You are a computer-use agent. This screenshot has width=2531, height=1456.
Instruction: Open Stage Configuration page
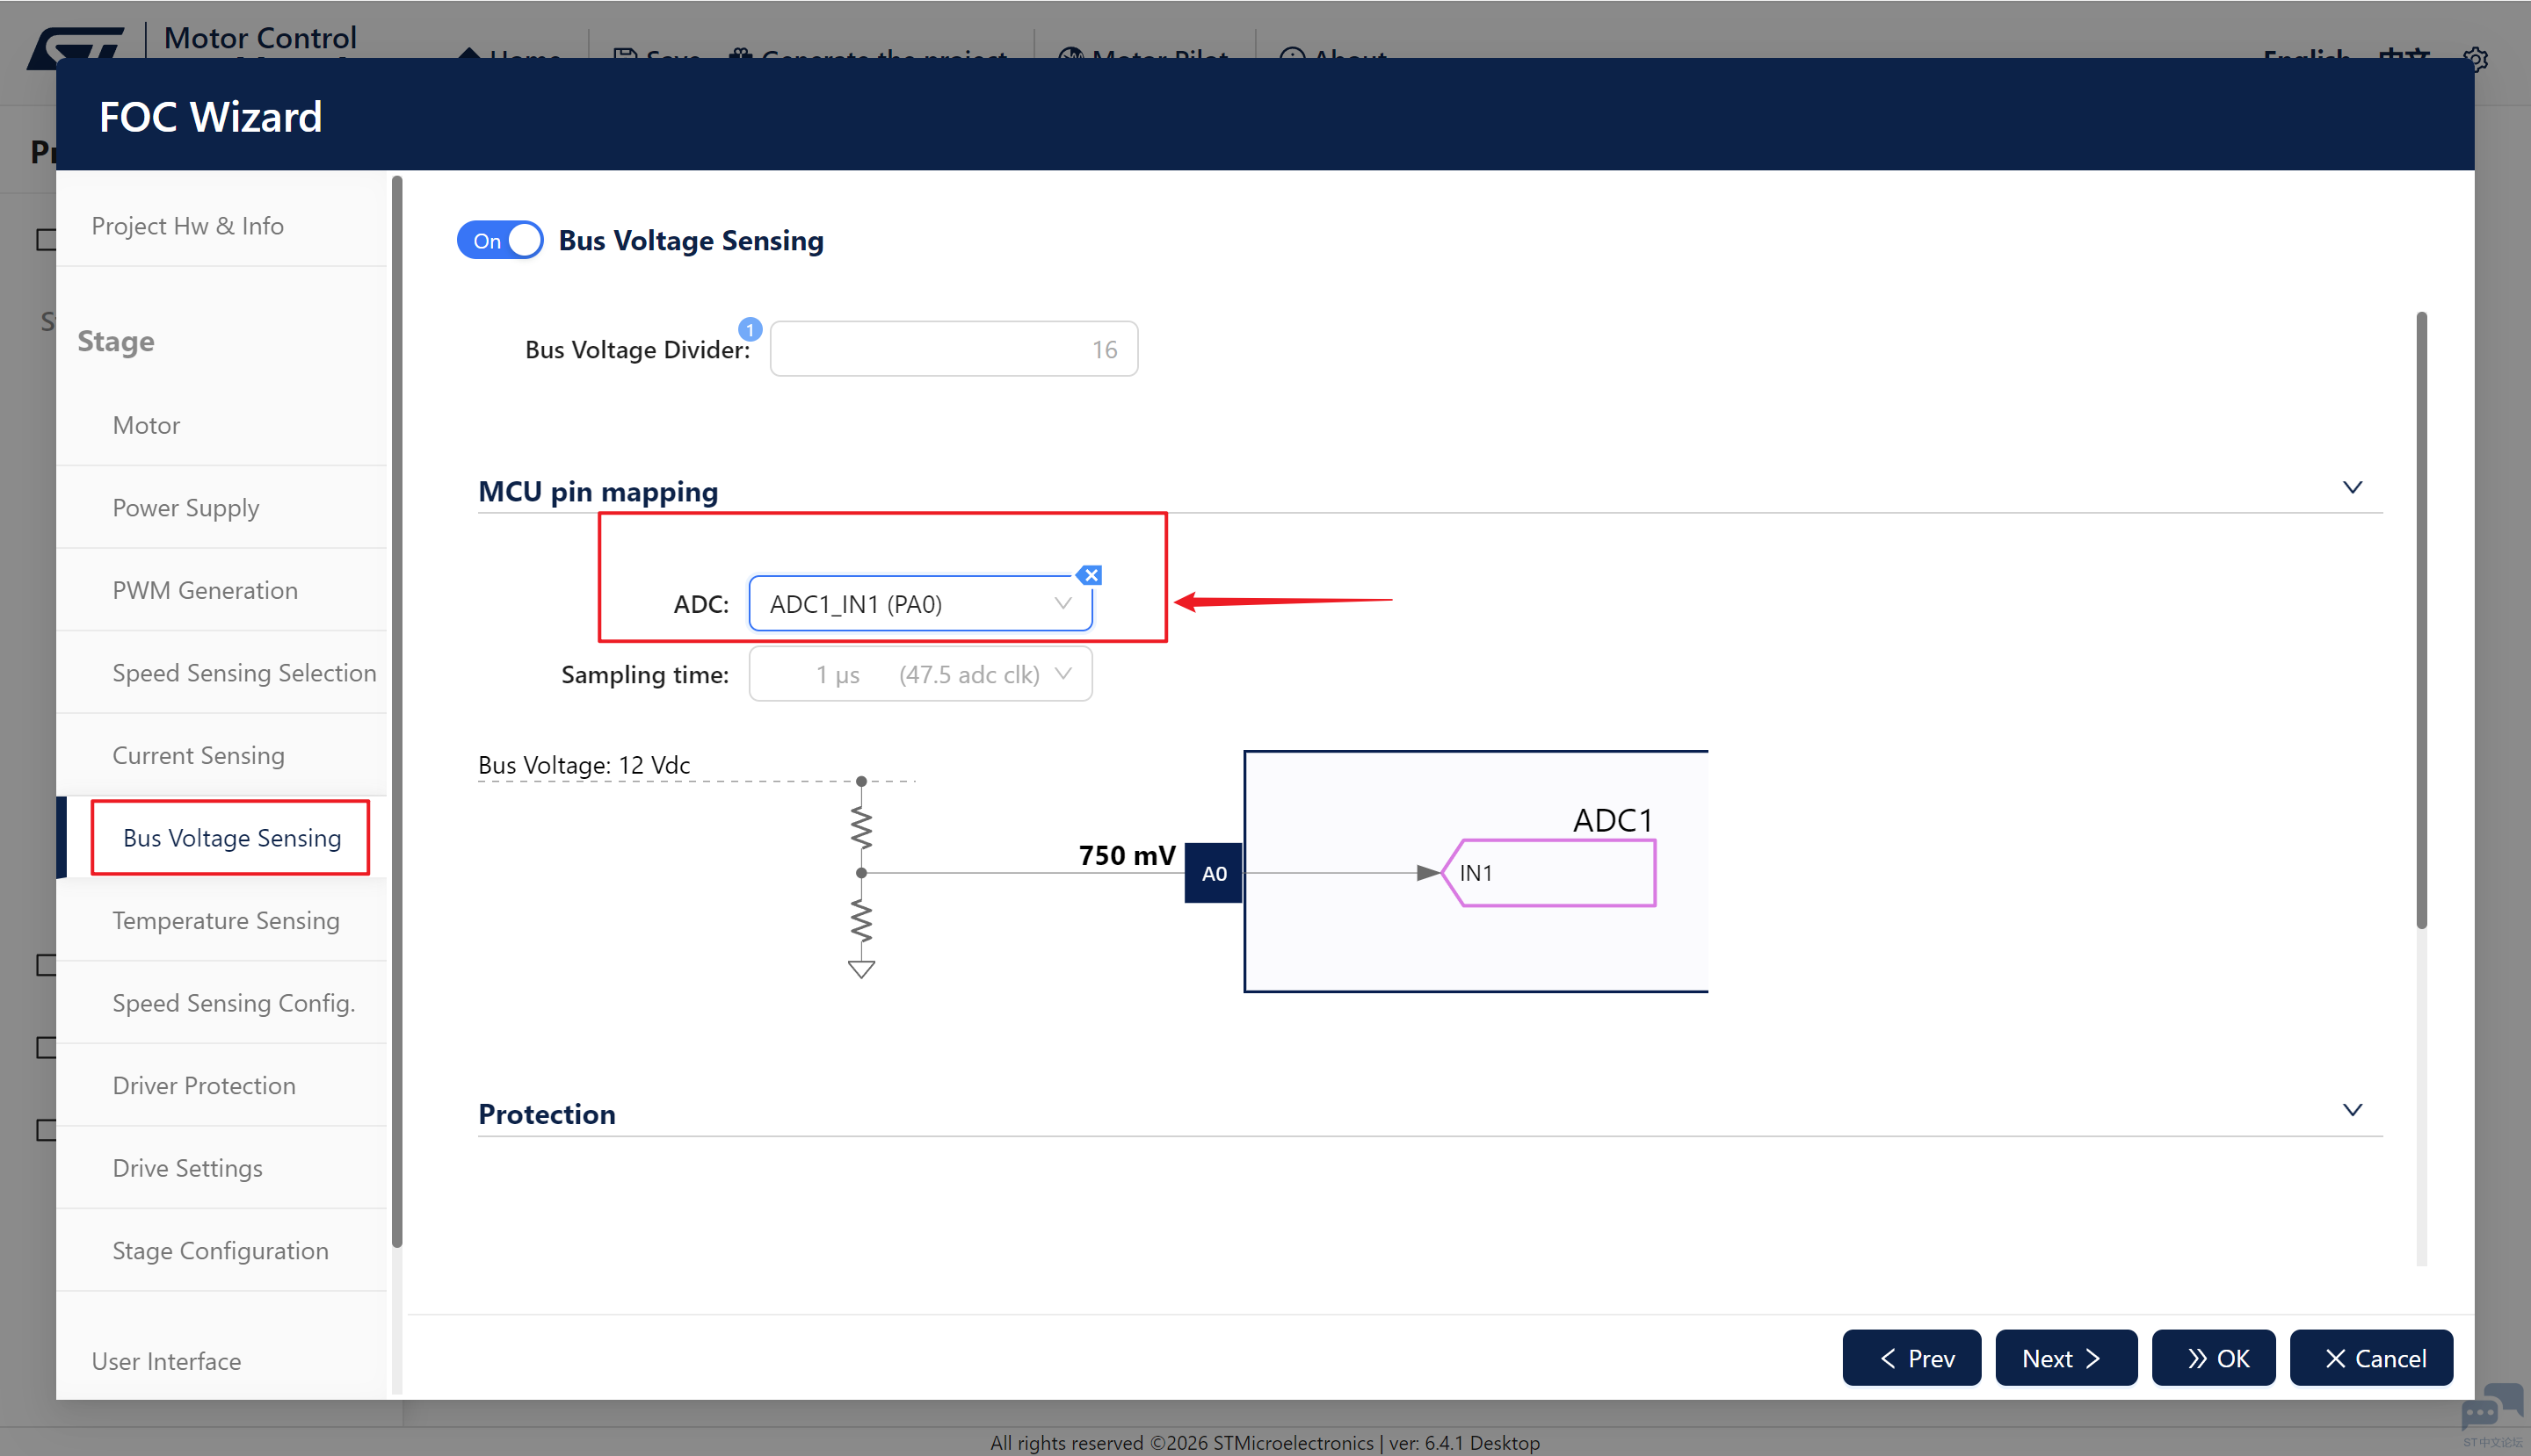coord(221,1251)
